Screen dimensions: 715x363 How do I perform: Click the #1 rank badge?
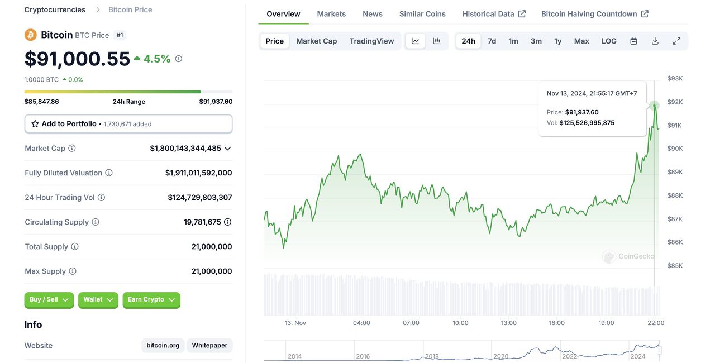(120, 35)
